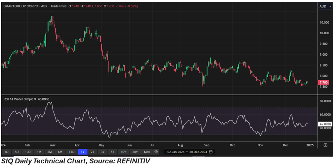Open the AUD currency dropdown
Screen dimensions: 334x166
click(x=325, y=6)
